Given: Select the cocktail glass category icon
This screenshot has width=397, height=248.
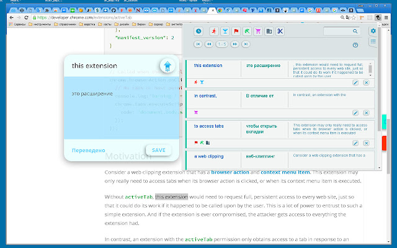Looking at the screenshot, I should coord(225,32).
